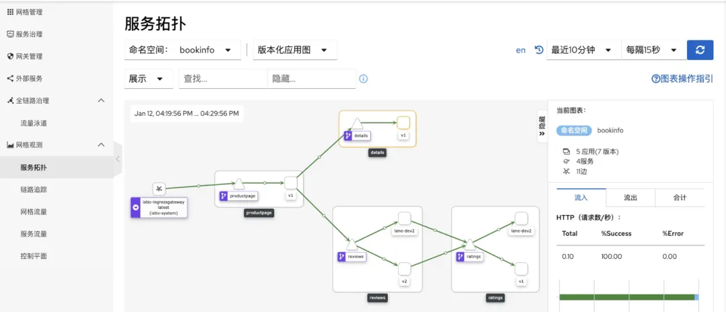The width and height of the screenshot is (726, 312).
Task: Select the ratings lane-dev2 workload node
Action: (521, 218)
